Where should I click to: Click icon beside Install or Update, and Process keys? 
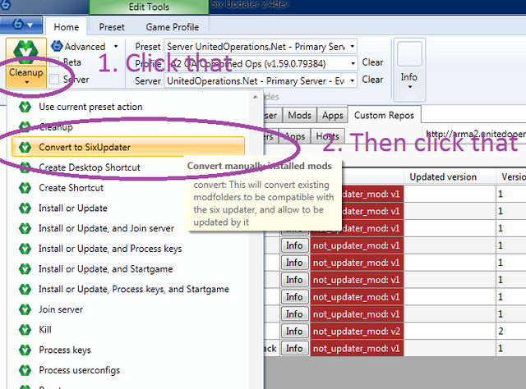coord(25,249)
